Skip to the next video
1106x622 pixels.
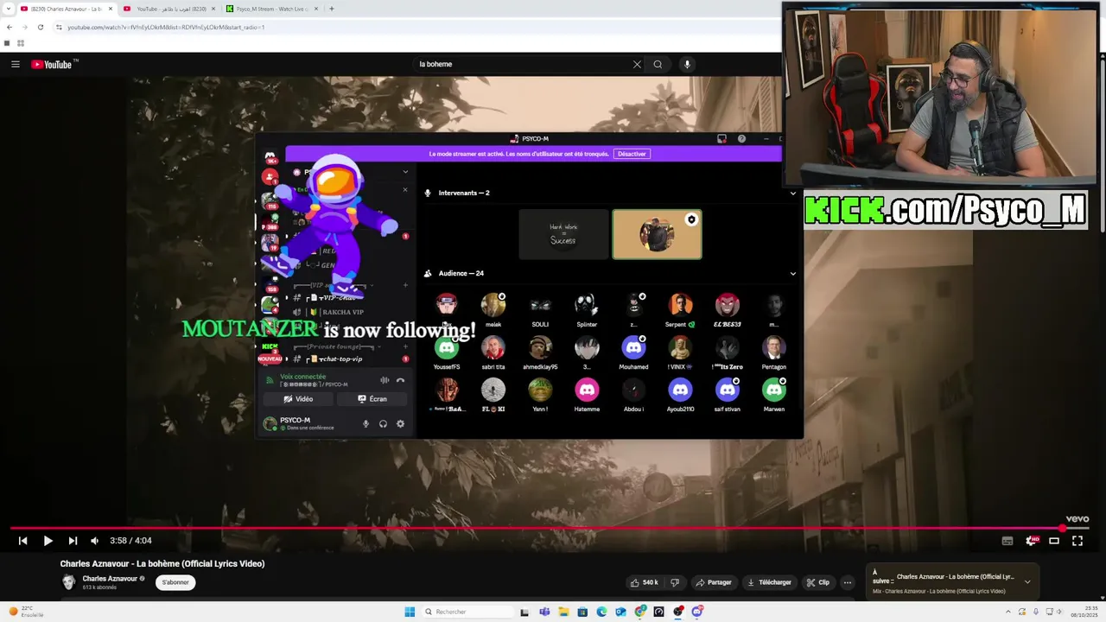[x=73, y=541]
